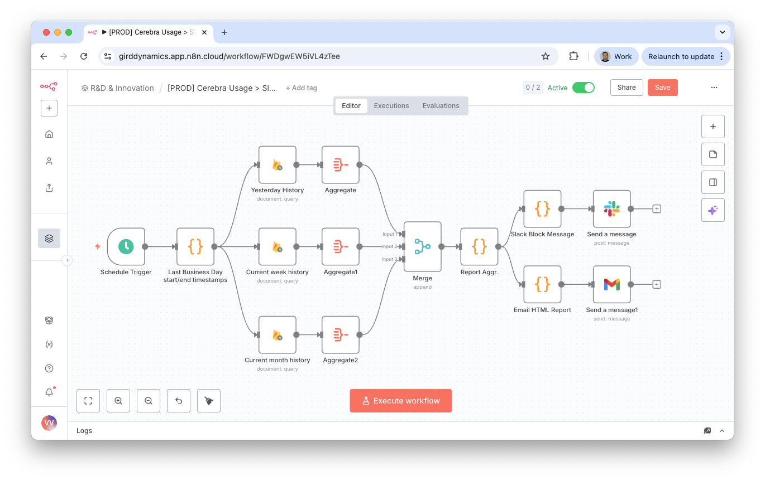Select the Gmail Send a message1 node
Viewport: 765px width, 481px height.
pos(612,284)
